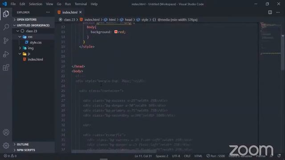The image size is (285, 160).
Task: Click index.html breadcrumb
Action: (x=92, y=20)
